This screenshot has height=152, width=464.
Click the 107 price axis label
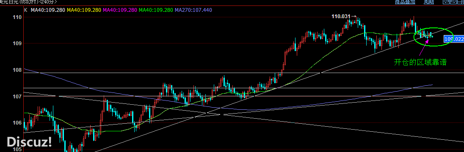17,97
